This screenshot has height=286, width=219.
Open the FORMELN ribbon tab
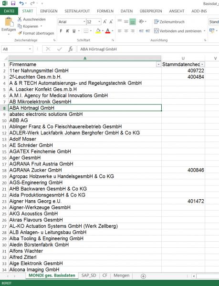tap(105, 11)
